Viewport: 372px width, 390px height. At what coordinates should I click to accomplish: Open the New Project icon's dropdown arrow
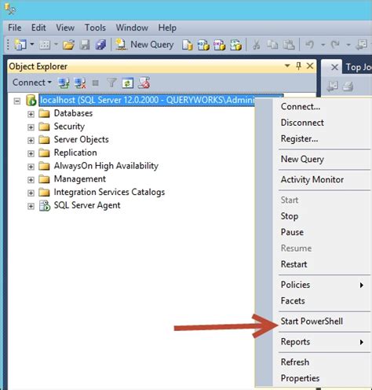[x=32, y=44]
